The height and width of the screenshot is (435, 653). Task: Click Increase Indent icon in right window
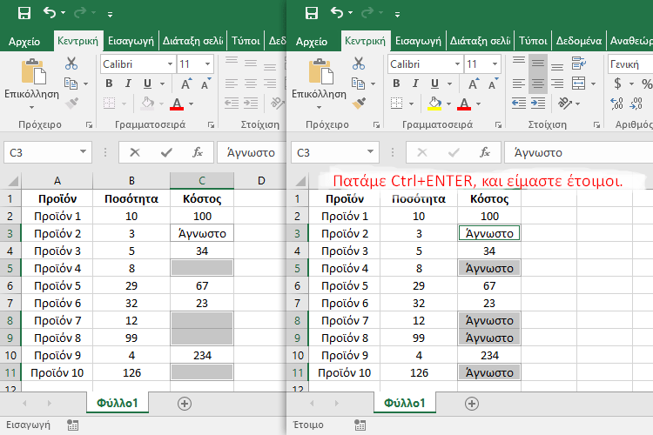pos(538,103)
